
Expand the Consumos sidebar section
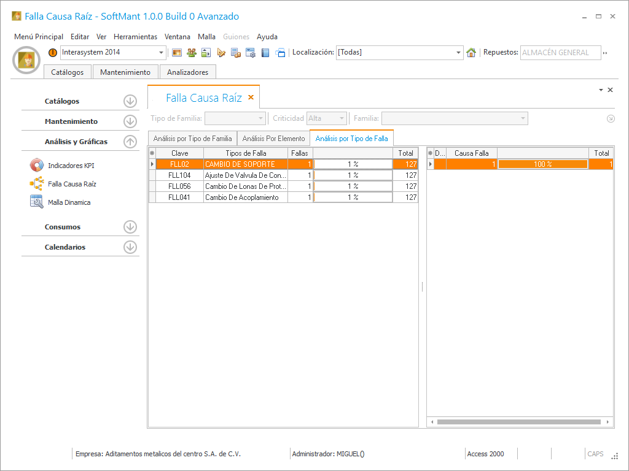[130, 227]
